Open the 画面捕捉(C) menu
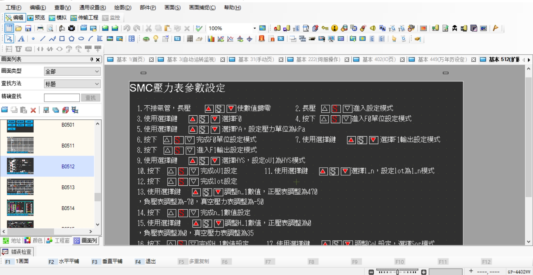Image resolution: width=533 pixels, height=275 pixels. click(x=202, y=8)
